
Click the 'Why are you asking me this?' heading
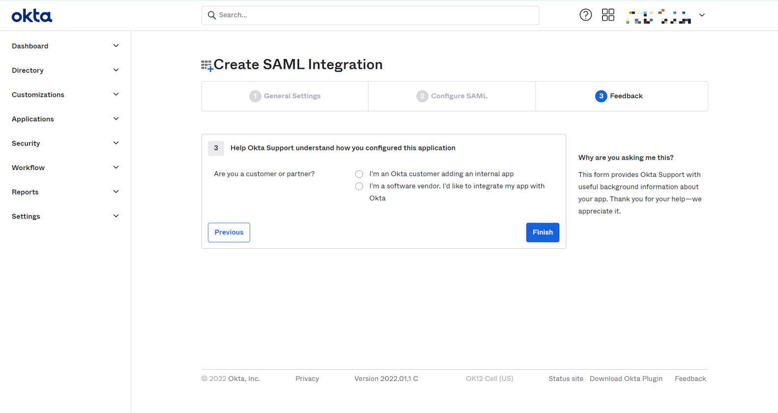pyautogui.click(x=626, y=158)
